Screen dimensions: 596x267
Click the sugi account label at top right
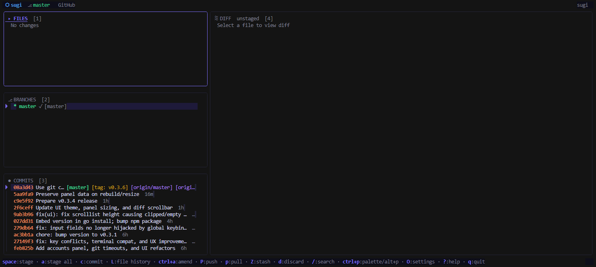(x=582, y=5)
